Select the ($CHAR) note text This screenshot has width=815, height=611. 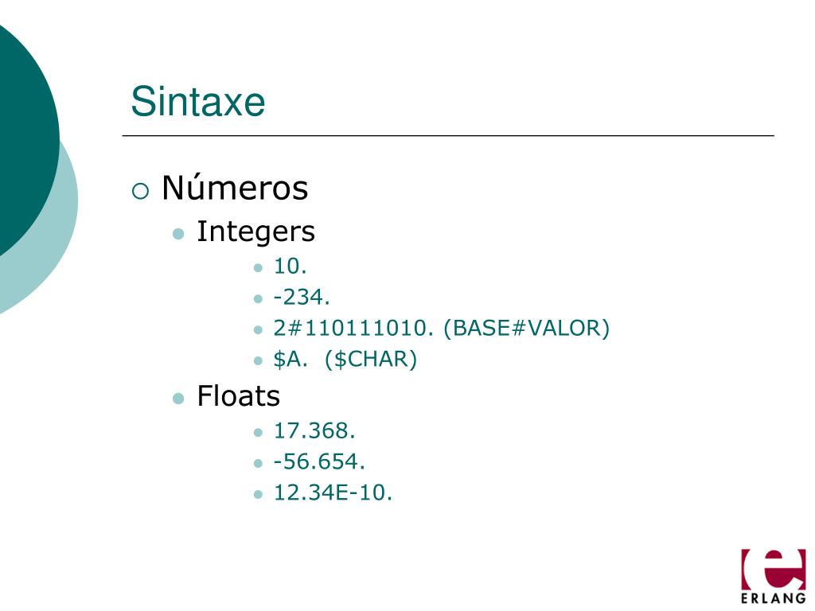point(371,359)
